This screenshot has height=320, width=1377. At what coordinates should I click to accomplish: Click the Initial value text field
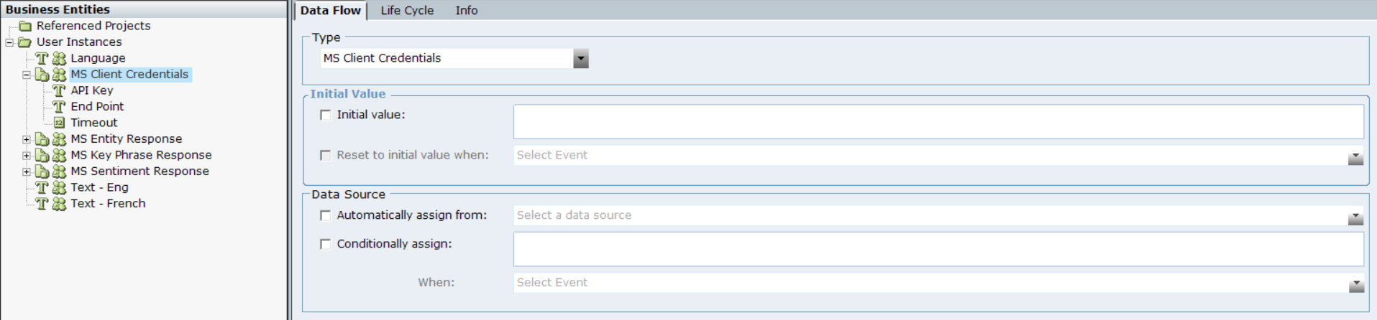pos(938,121)
